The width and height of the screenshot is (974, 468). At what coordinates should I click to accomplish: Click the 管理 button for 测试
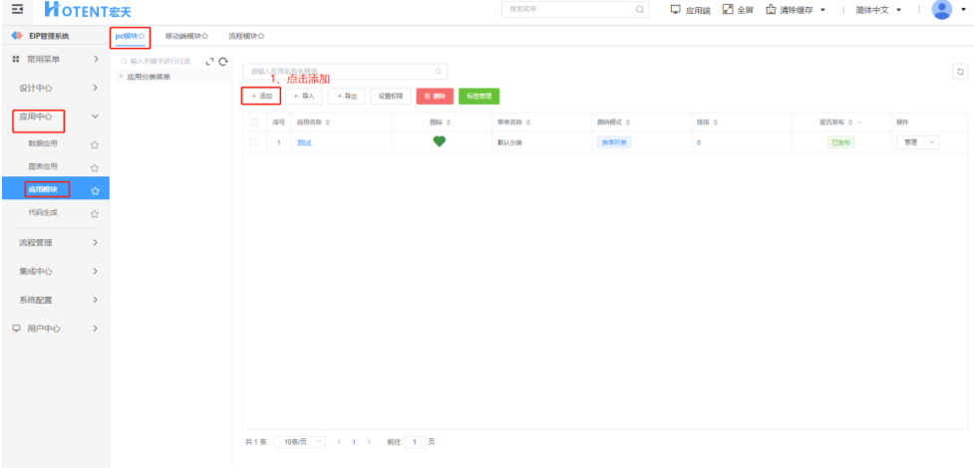click(910, 142)
